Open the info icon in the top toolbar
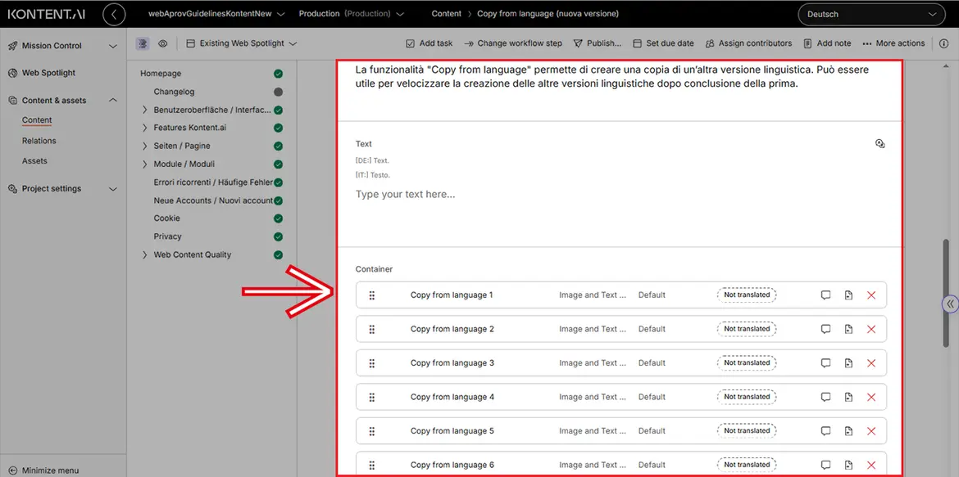Viewport: 959px width, 477px height. point(943,43)
